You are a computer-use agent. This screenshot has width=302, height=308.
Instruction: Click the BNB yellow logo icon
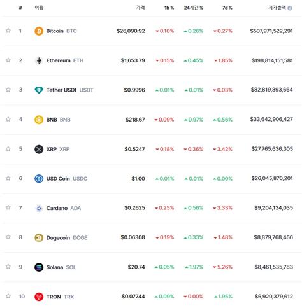[x=39, y=120]
